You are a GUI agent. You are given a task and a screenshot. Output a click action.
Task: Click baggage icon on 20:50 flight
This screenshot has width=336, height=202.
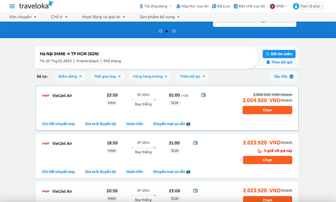click(195, 191)
